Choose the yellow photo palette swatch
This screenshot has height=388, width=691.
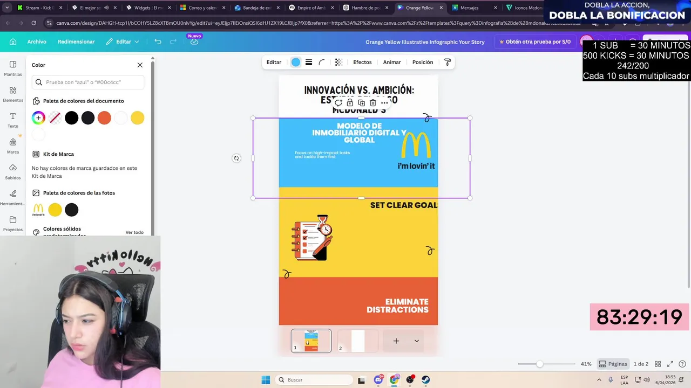pyautogui.click(x=55, y=210)
